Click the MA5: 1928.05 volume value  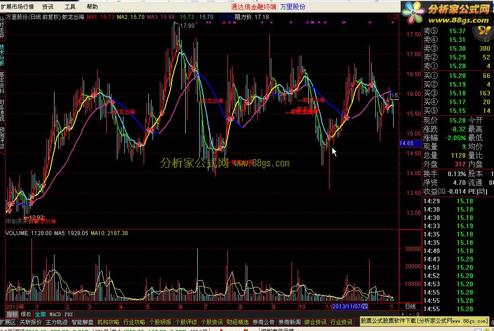[x=71, y=233]
